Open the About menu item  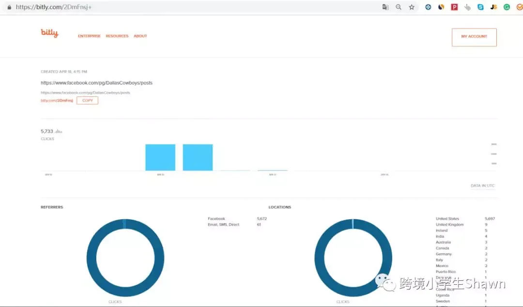[140, 36]
